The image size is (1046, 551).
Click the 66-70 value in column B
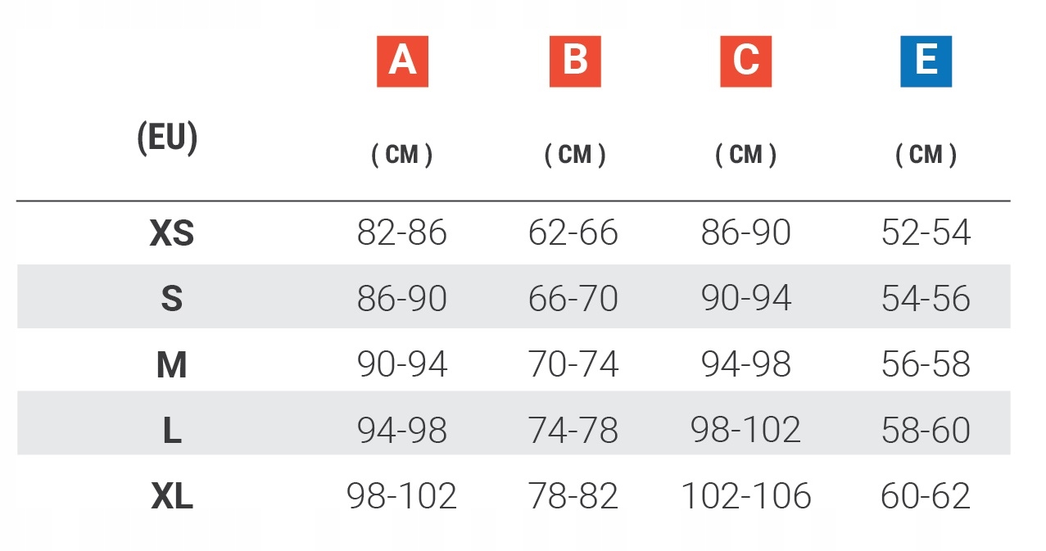pos(573,298)
